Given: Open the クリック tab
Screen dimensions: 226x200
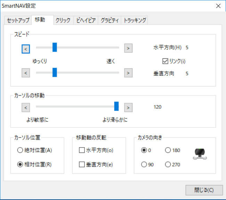Looking at the screenshot, I should [x=63, y=20].
